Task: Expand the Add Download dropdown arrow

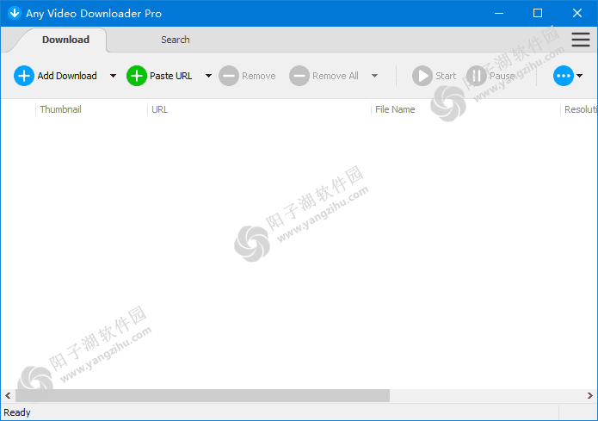Action: coord(113,76)
